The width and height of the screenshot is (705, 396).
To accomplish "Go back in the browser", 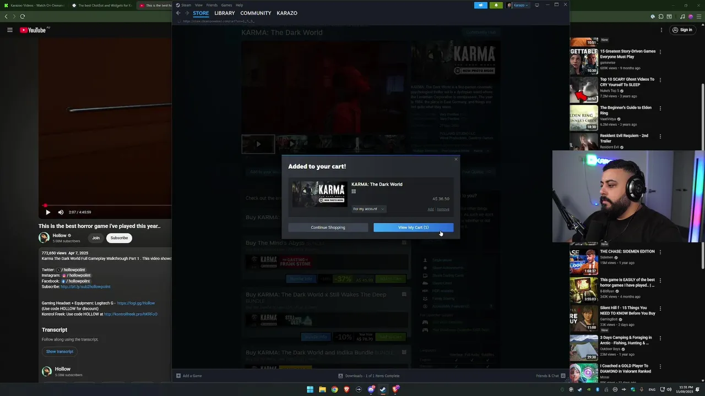I will point(6,16).
